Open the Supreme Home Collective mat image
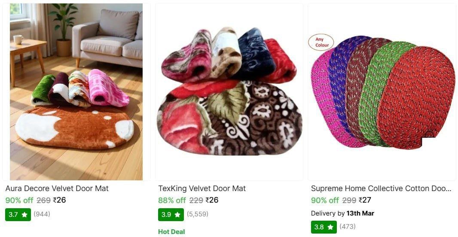This screenshot has height=237, width=458. pyautogui.click(x=382, y=91)
